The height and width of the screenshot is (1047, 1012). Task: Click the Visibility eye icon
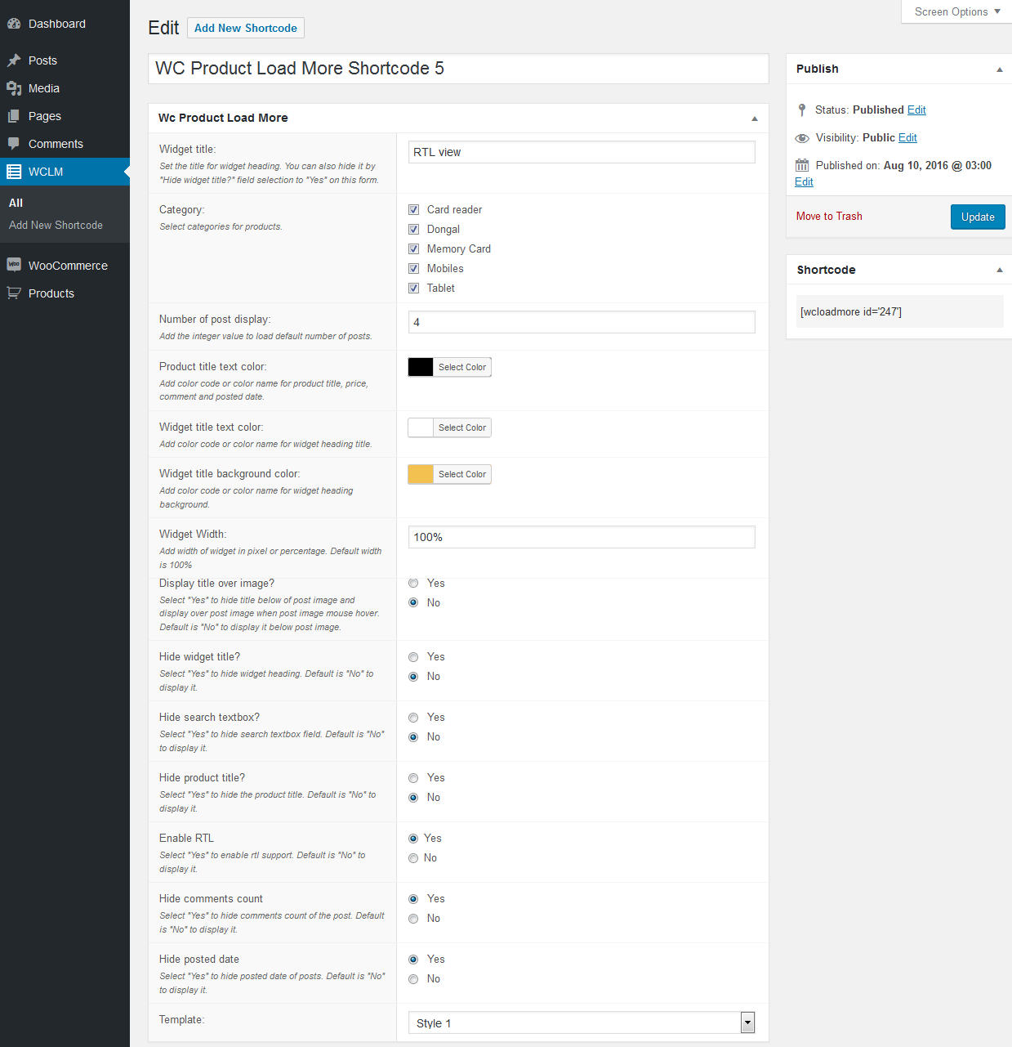coord(802,138)
